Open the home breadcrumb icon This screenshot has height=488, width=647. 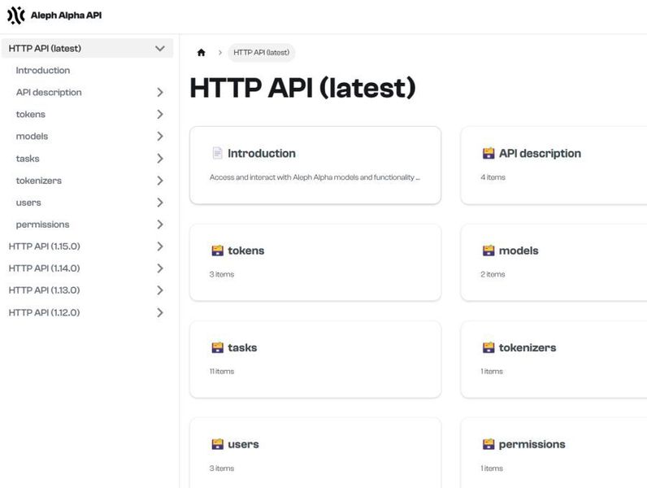tap(201, 52)
